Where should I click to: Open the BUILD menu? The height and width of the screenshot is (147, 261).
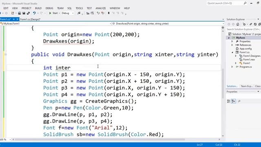pyautogui.click(x=38, y=8)
